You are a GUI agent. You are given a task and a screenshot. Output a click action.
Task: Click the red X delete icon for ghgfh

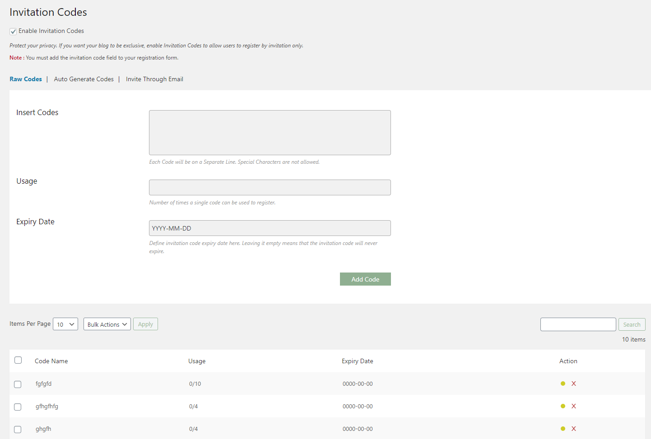click(x=574, y=429)
